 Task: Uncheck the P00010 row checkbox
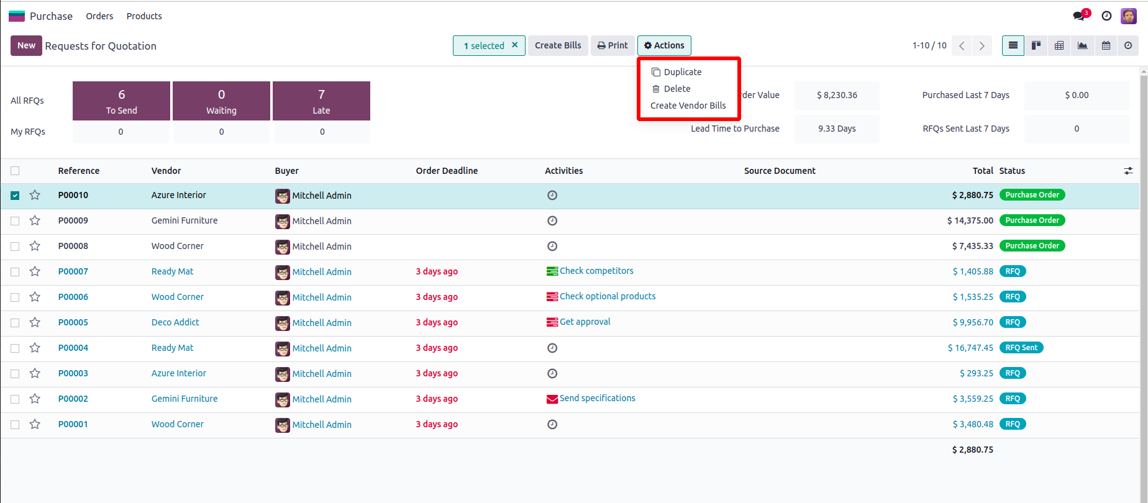coord(15,195)
